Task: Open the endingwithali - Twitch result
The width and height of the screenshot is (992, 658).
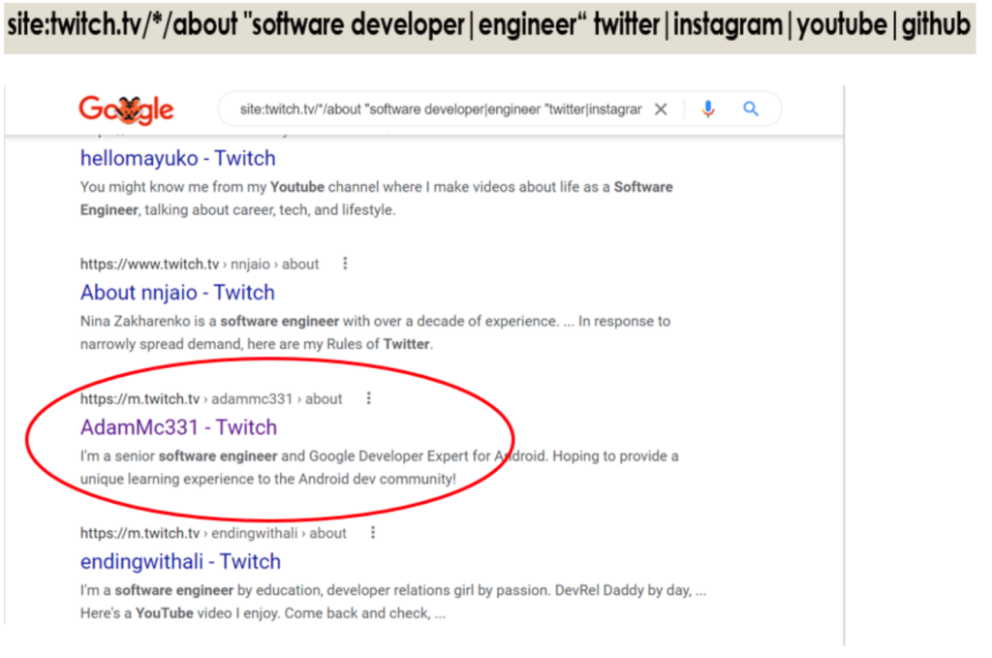Action: [x=180, y=561]
